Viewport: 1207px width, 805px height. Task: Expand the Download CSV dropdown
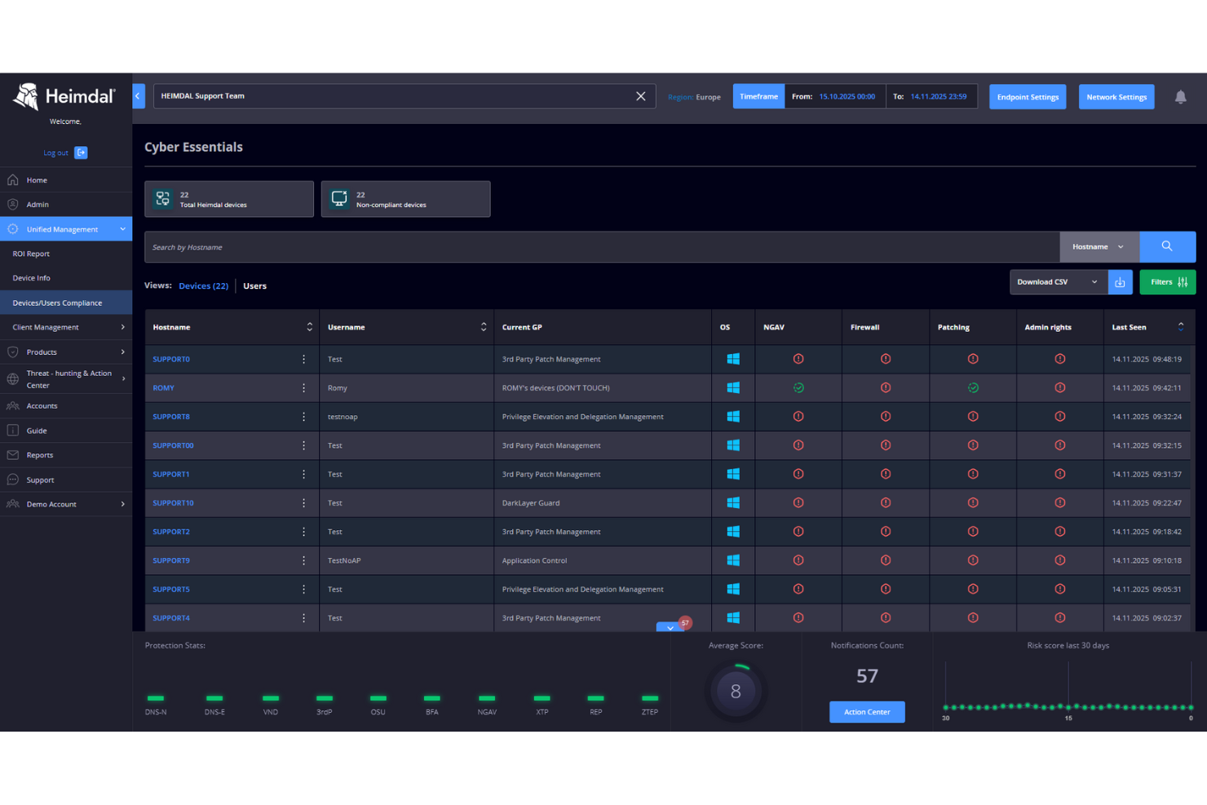point(1057,281)
